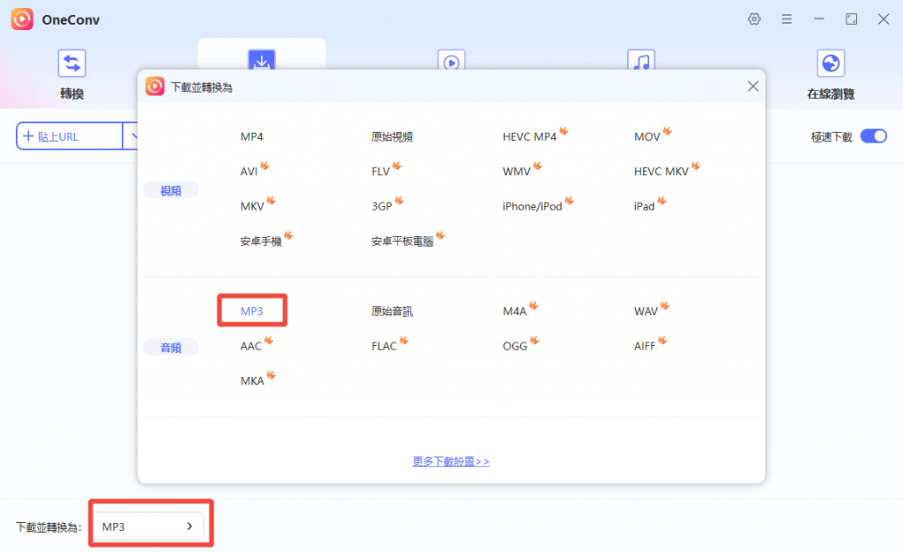This screenshot has width=903, height=553.
Task: Expand the 貼上URL dropdown arrow
Action: [x=132, y=136]
